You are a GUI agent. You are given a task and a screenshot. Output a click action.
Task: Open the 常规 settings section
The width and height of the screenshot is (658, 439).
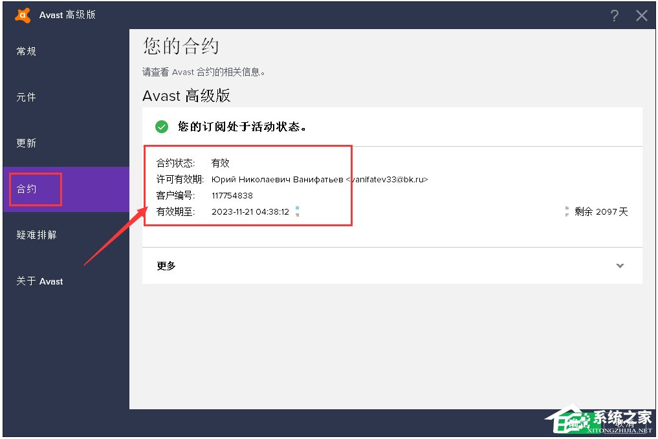26,51
